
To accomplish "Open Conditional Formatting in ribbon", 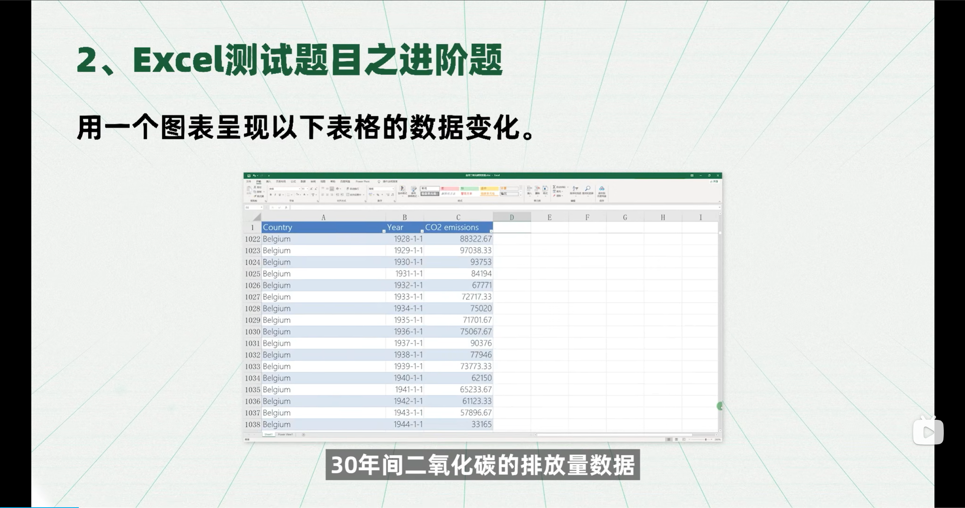I will point(402,190).
